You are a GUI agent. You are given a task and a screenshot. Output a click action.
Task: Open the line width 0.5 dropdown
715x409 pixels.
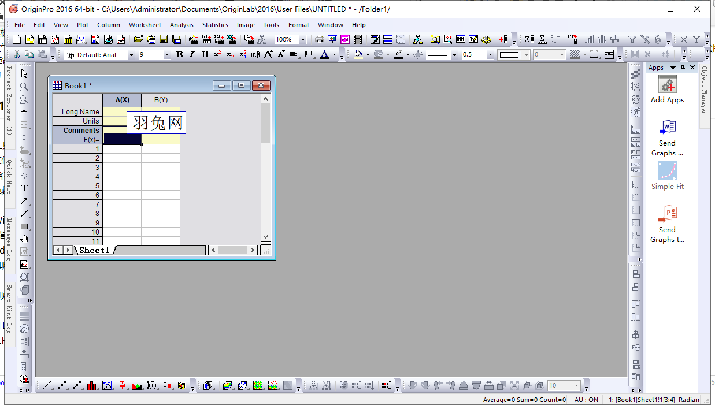(491, 55)
